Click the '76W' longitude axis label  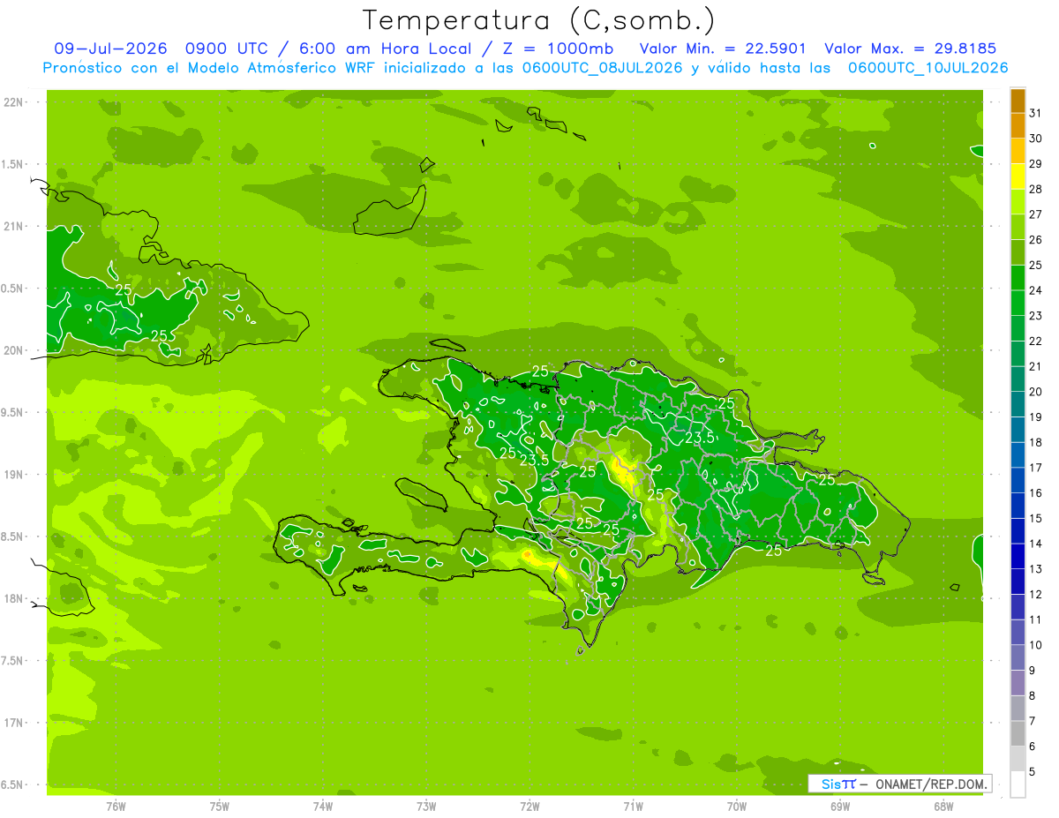116,807
